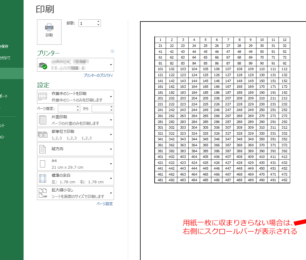Open 片面印刷 duplex dropdown
The image size is (306, 260).
pos(76,120)
